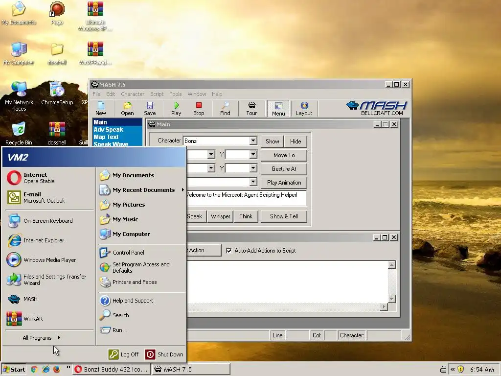
Task: Launch WinRAR from Start menu list
Action: (x=49, y=318)
